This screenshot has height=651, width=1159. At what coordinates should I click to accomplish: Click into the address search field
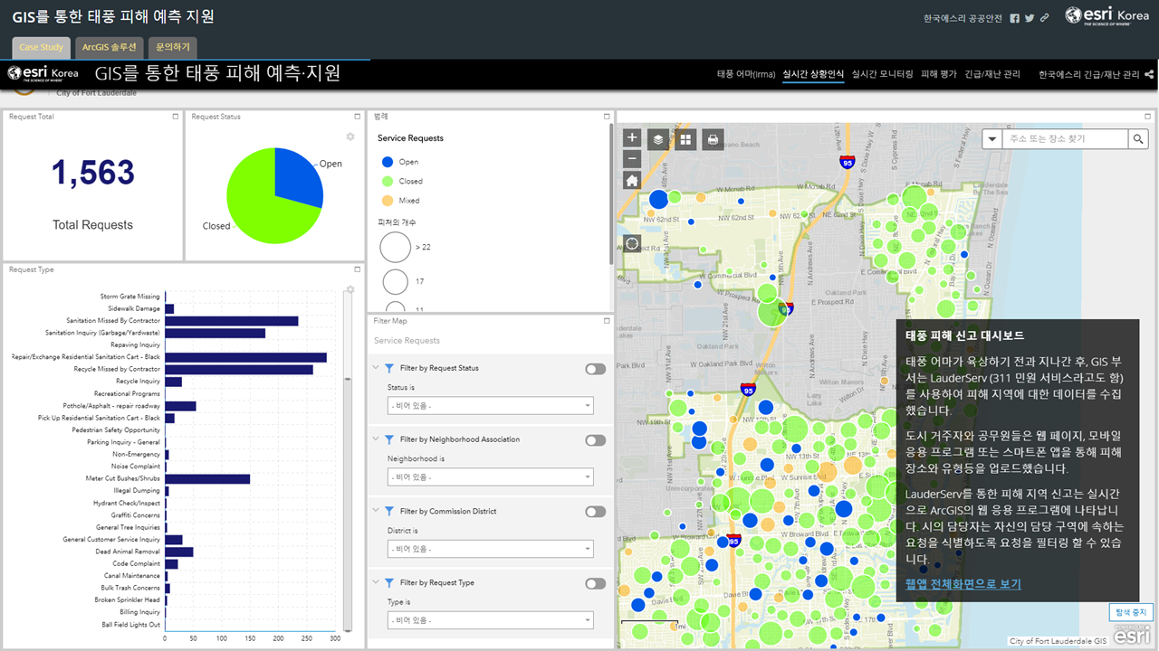tap(1064, 139)
